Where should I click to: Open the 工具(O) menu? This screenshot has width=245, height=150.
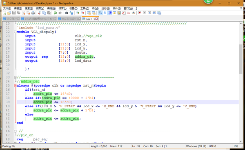pos(85,9)
